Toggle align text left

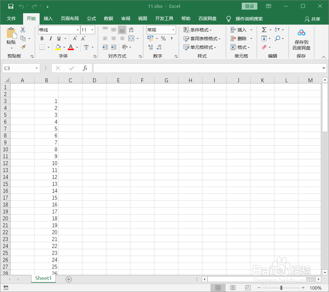tap(105, 38)
